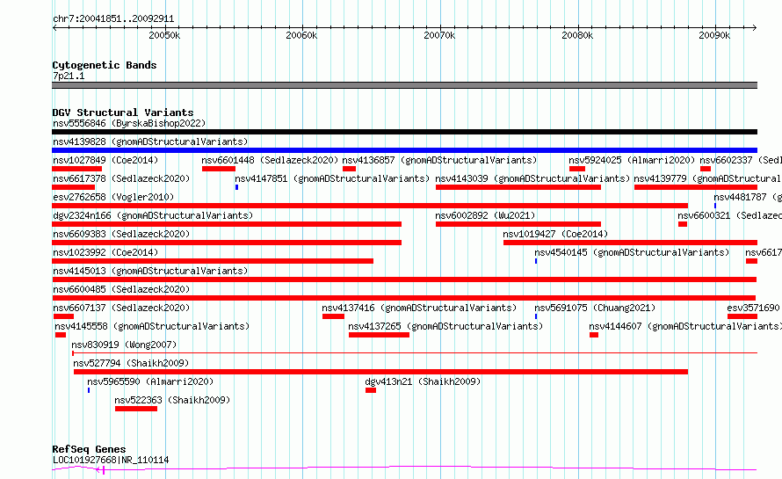Click the red bar under nsv527794
This screenshot has height=479, width=782.
coord(380,373)
